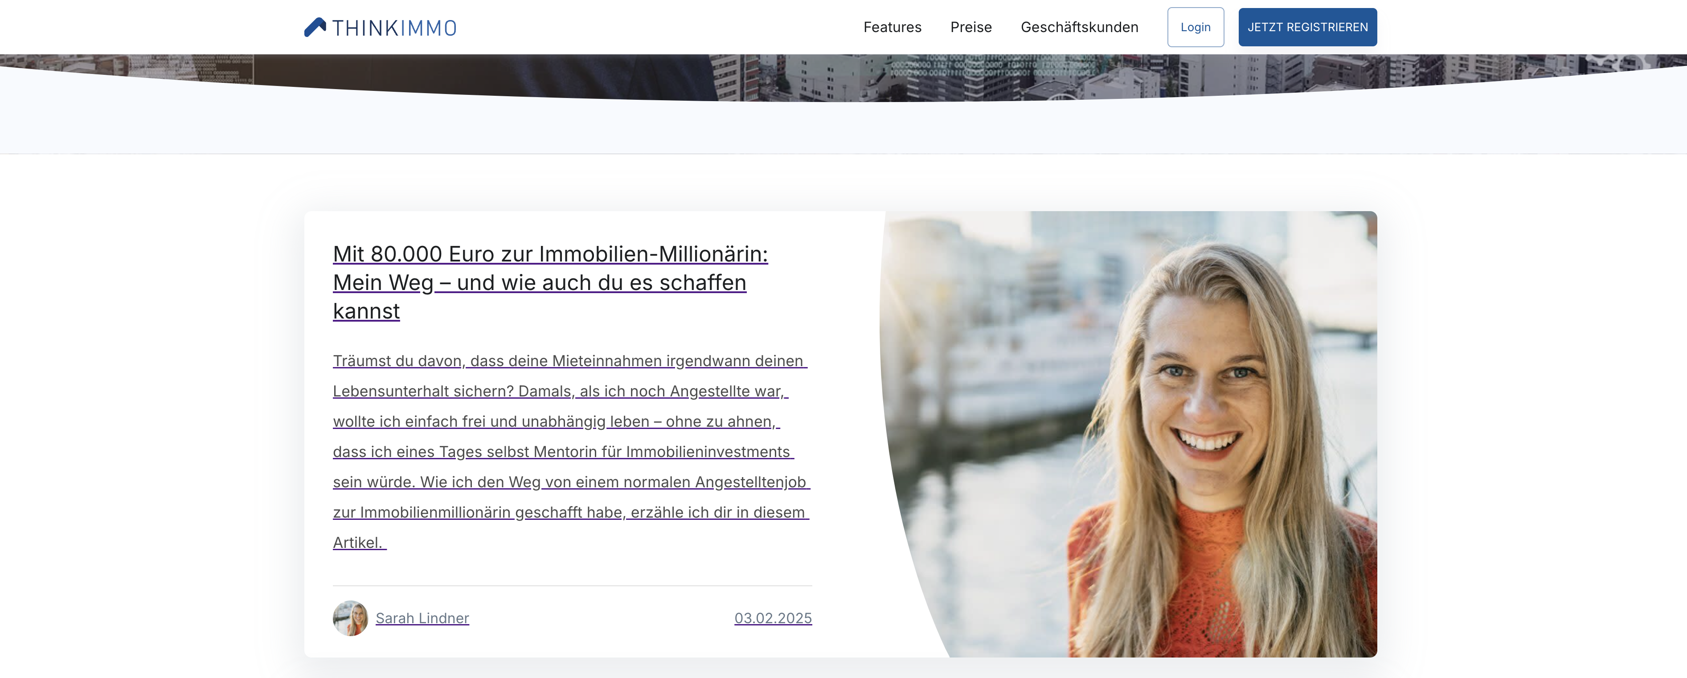
Task: Click the THINKIMMO wordmark text
Action: tap(394, 28)
